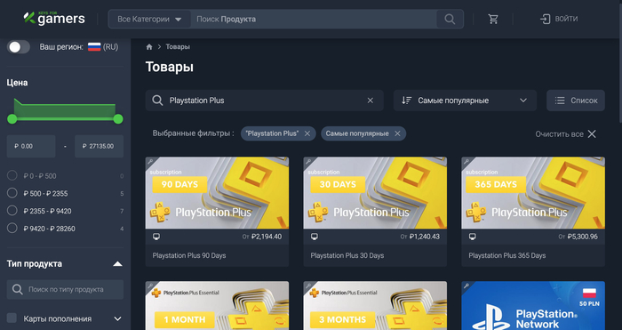The image size is (622, 330).
Task: Click the platform monitor icon on 365 Days card
Action: [x=472, y=237]
